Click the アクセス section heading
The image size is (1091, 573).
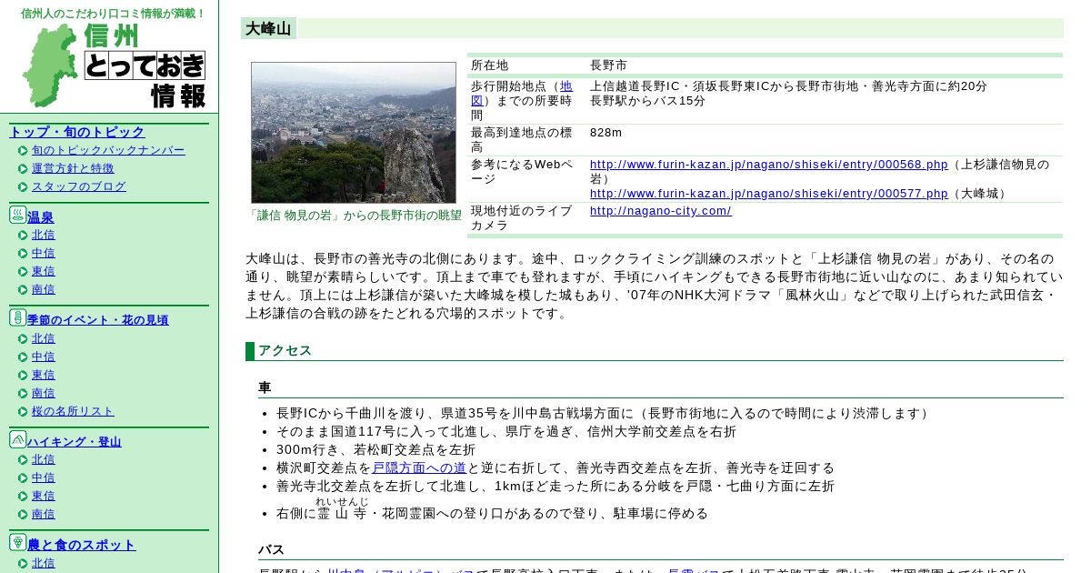(x=285, y=351)
